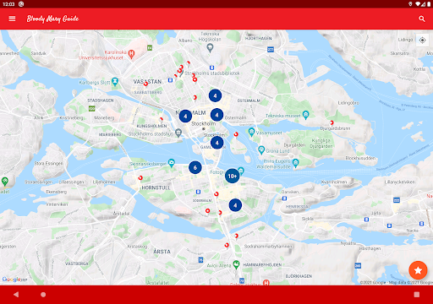433x304 pixels.
Task: Tap the Stockholms stadshus marker
Action: [x=178, y=133]
